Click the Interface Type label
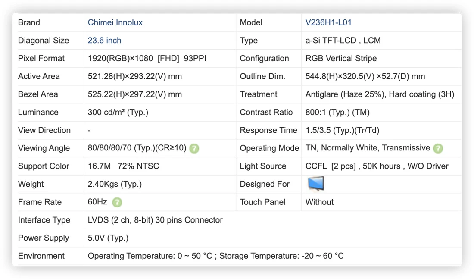474x279 pixels. (x=44, y=220)
